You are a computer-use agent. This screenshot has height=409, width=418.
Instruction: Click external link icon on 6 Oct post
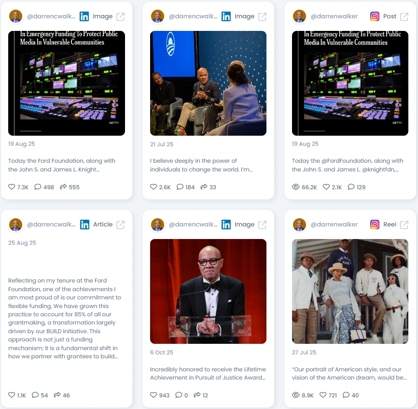tap(262, 225)
